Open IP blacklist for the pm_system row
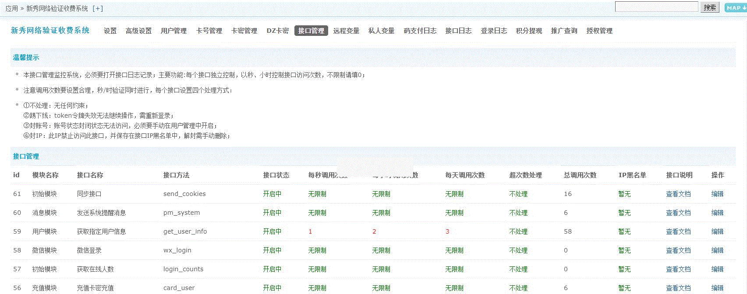 [x=624, y=213]
